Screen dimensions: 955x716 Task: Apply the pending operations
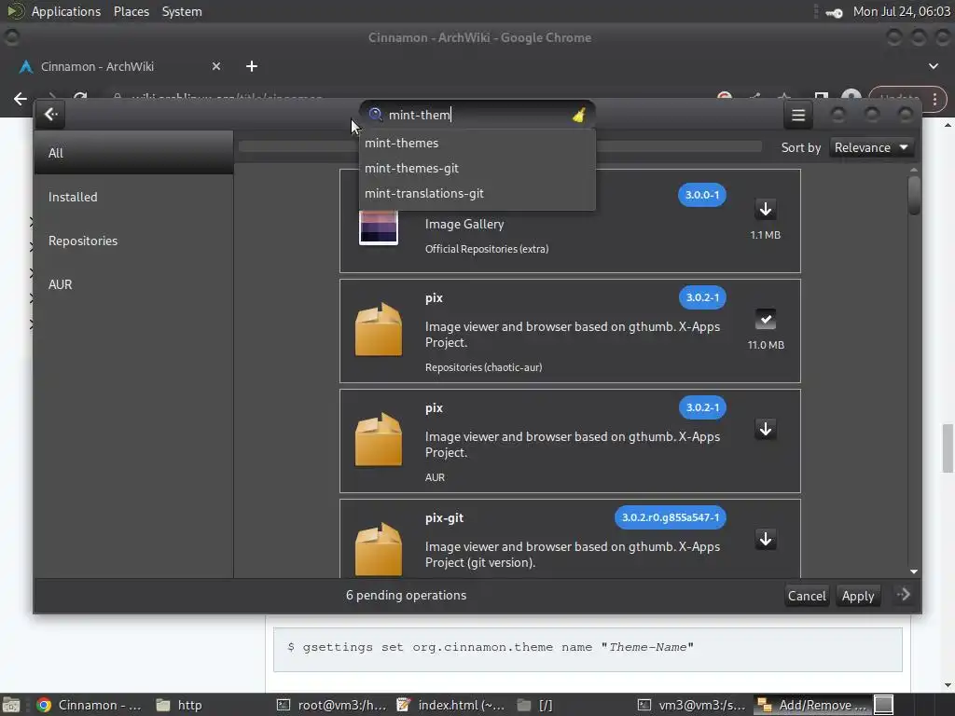858,596
